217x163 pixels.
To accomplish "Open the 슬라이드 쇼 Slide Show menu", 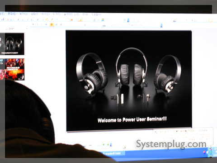I will point(71,14).
